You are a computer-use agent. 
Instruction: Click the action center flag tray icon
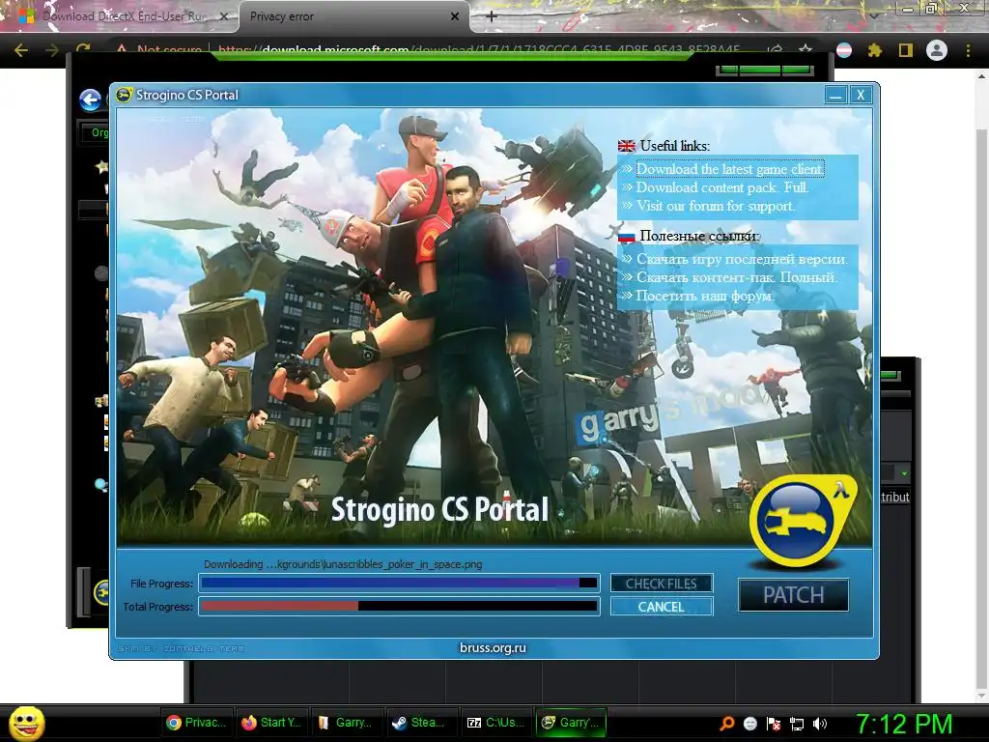tap(774, 723)
